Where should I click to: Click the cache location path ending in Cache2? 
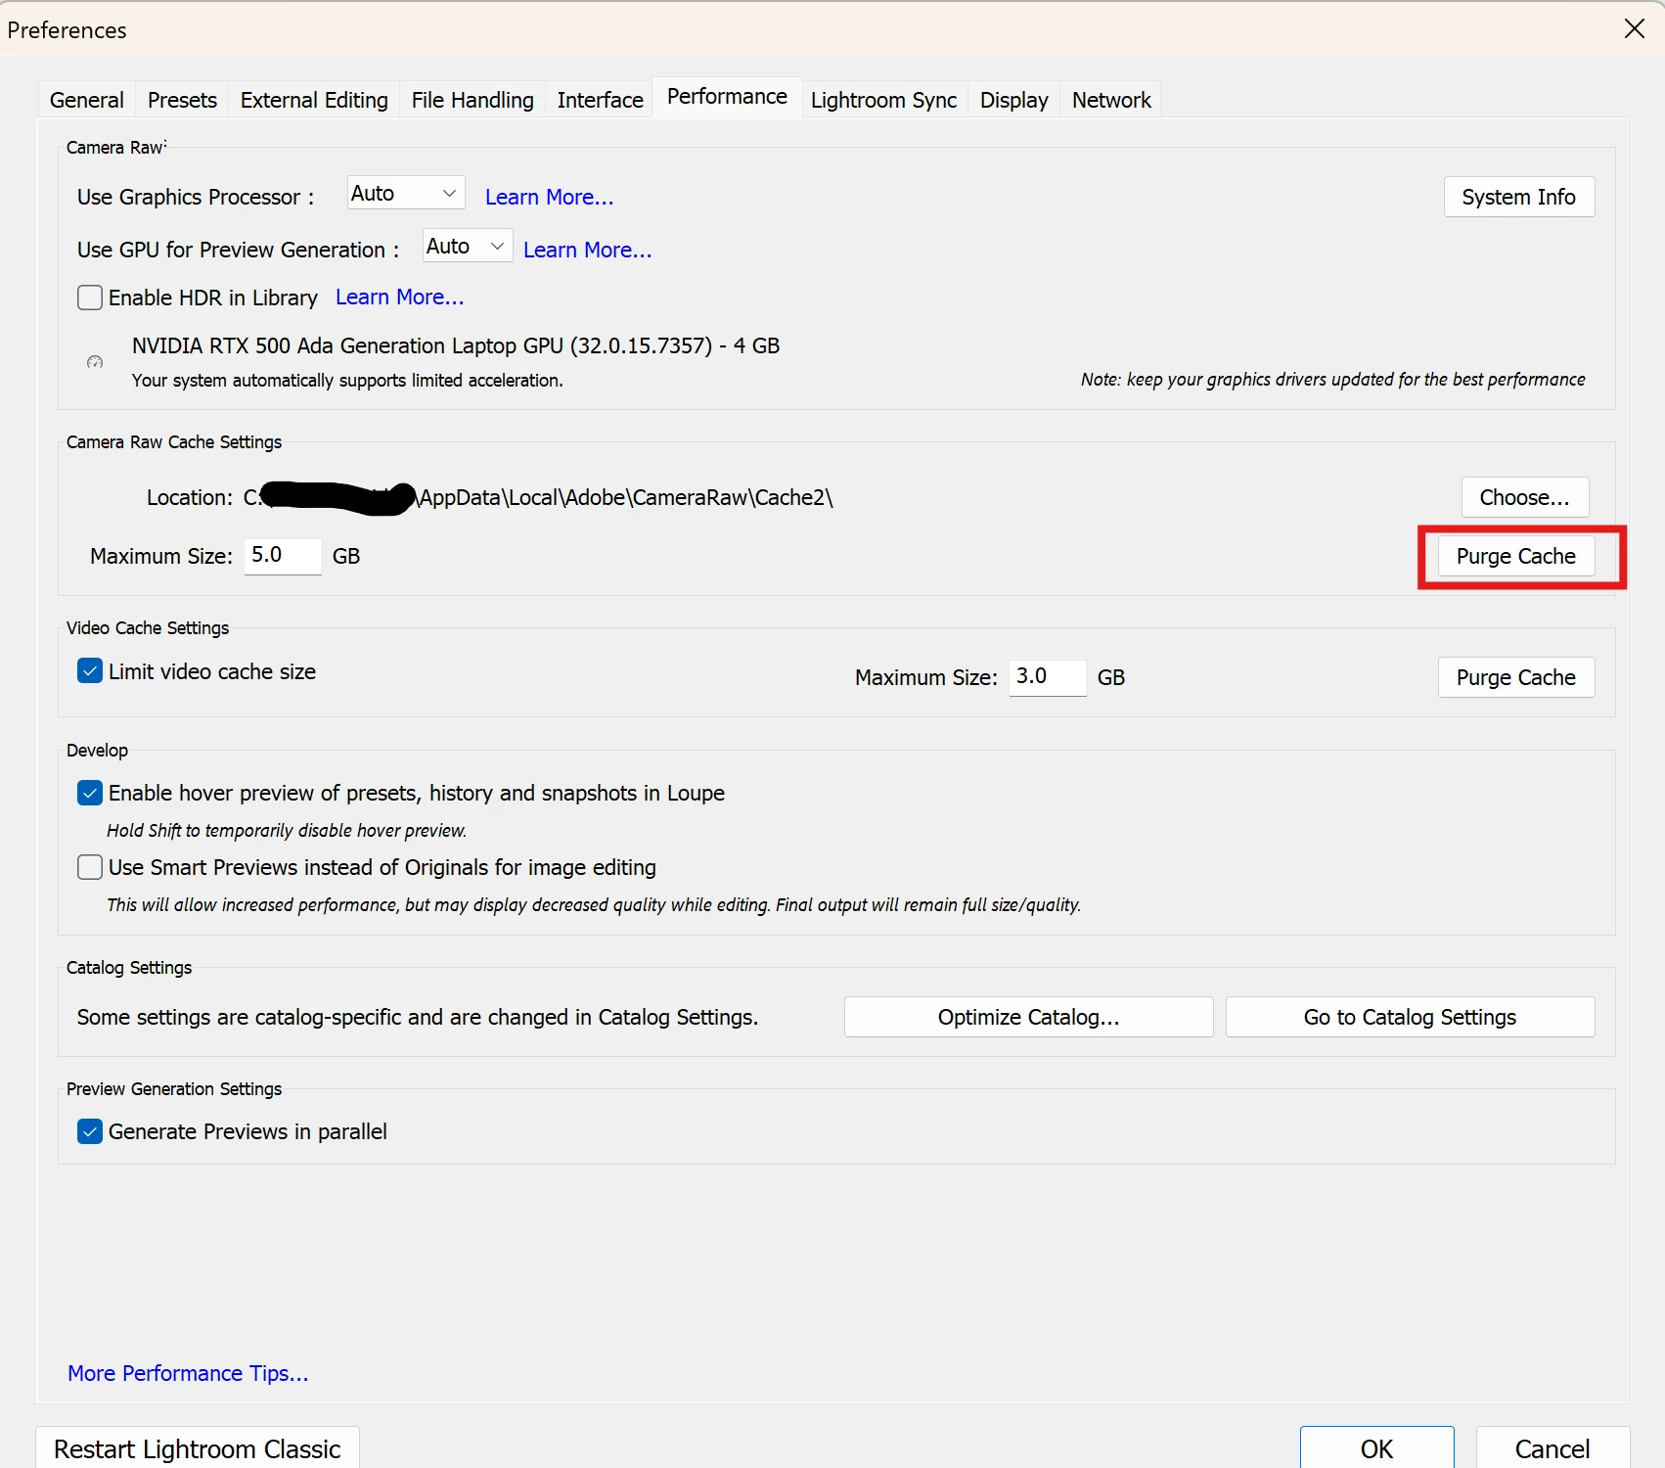coord(538,497)
